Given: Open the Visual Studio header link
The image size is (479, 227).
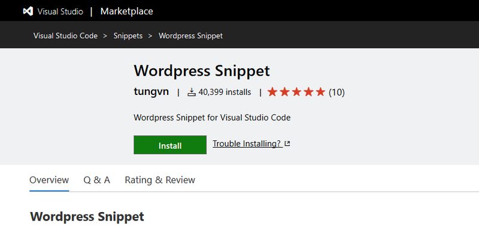Looking at the screenshot, I should (60, 11).
